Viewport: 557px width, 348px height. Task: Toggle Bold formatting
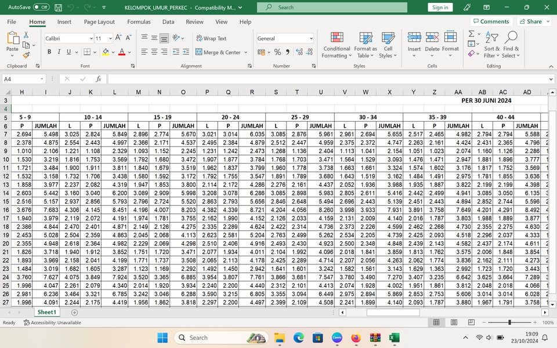(x=49, y=52)
